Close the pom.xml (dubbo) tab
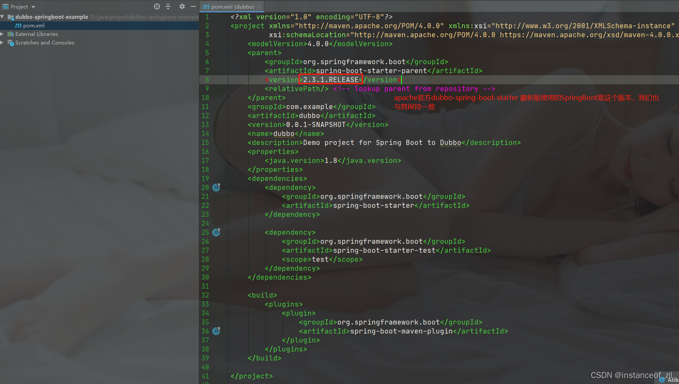 tap(259, 6)
